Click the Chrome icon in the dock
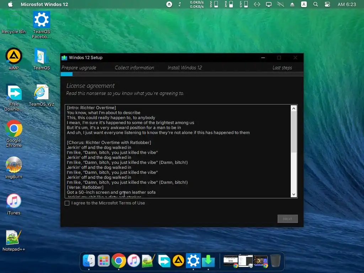Image resolution: width=364 pixels, height=273 pixels. tap(119, 261)
